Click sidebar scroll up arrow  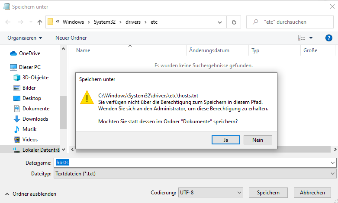[x=63, y=49]
